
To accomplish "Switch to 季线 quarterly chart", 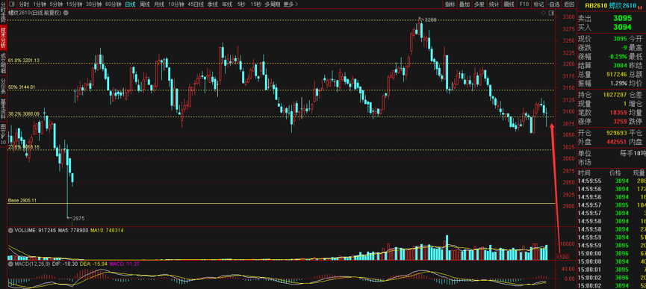I will click(x=212, y=4).
